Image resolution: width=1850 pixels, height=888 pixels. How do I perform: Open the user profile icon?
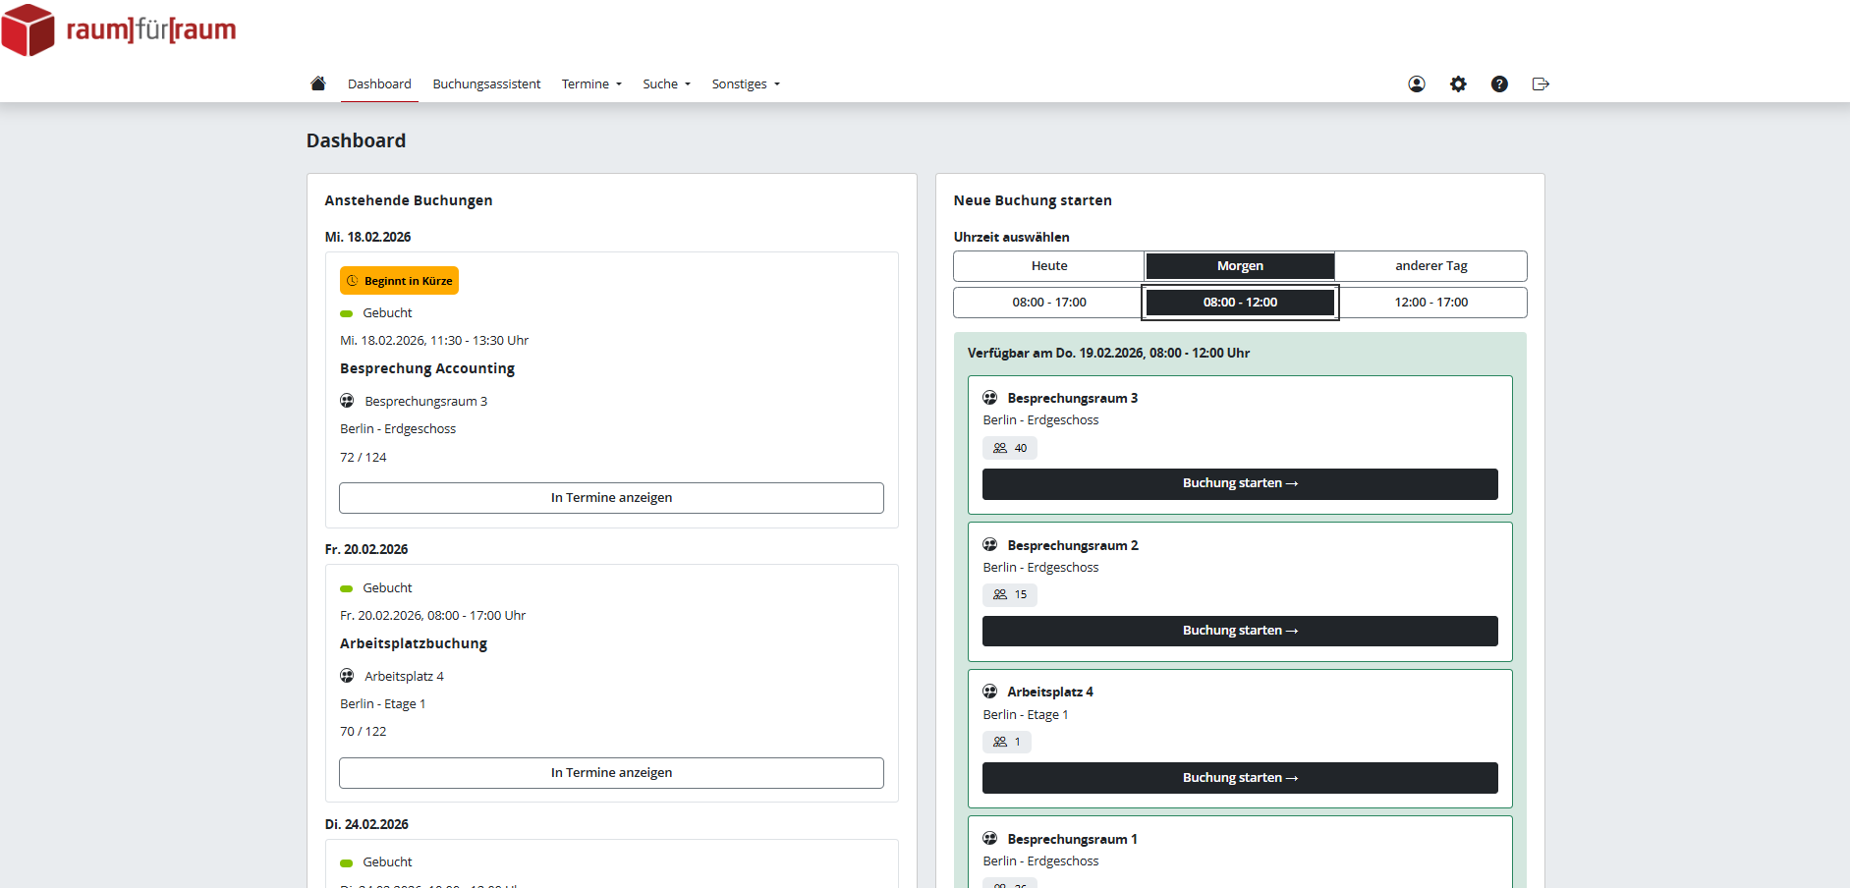(x=1417, y=84)
